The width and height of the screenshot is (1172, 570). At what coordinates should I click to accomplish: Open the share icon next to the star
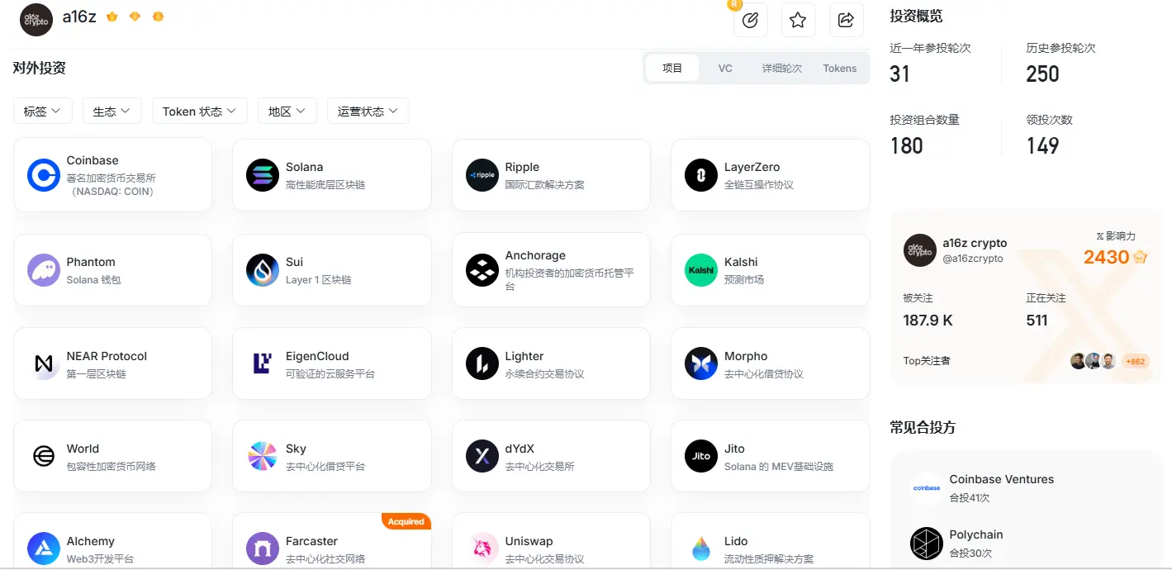point(846,20)
